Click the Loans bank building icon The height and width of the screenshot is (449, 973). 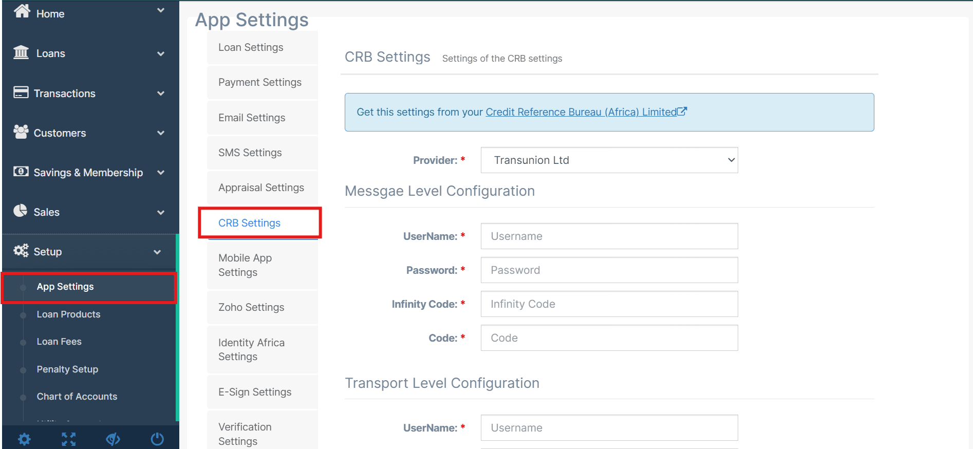21,52
